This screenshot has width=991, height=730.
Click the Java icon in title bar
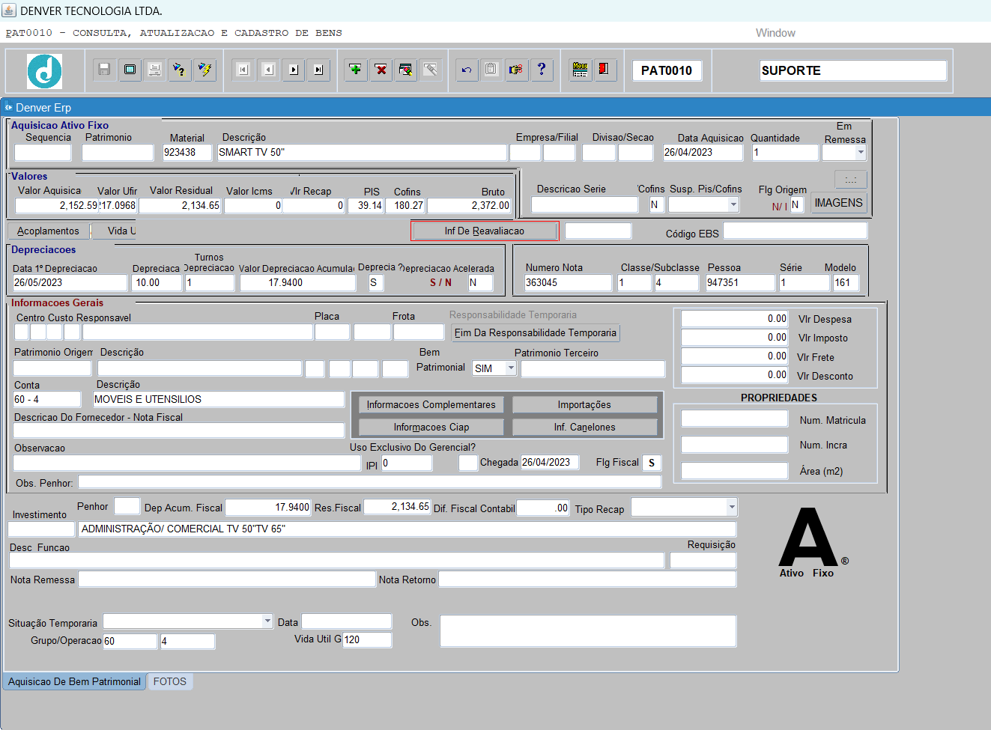coord(9,10)
